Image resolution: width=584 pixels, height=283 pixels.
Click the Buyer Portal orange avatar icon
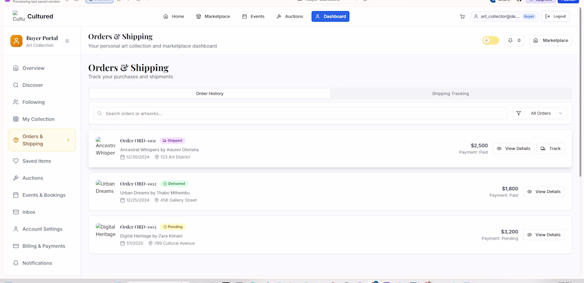click(16, 41)
